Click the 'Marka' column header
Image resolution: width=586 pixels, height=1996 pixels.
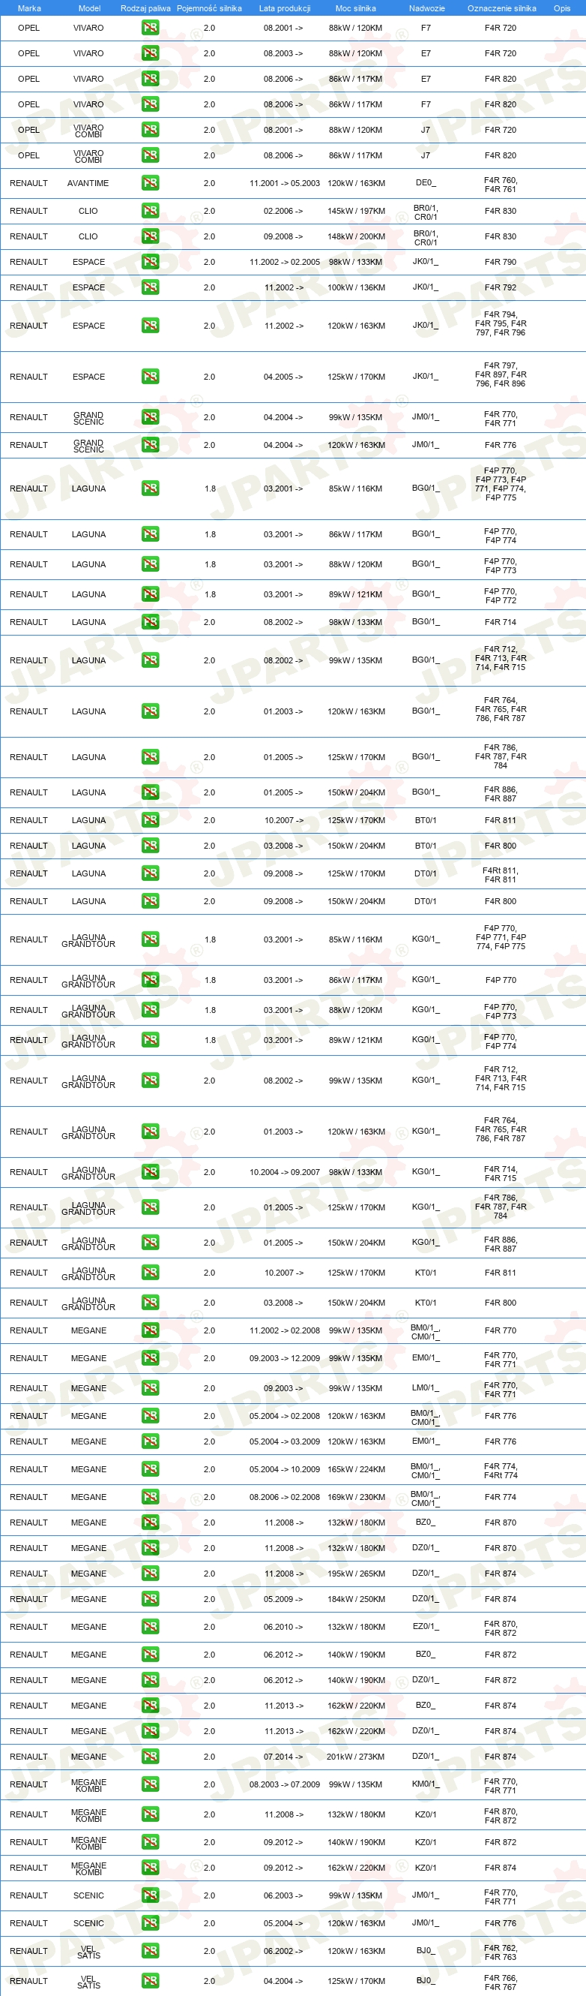tap(28, 8)
